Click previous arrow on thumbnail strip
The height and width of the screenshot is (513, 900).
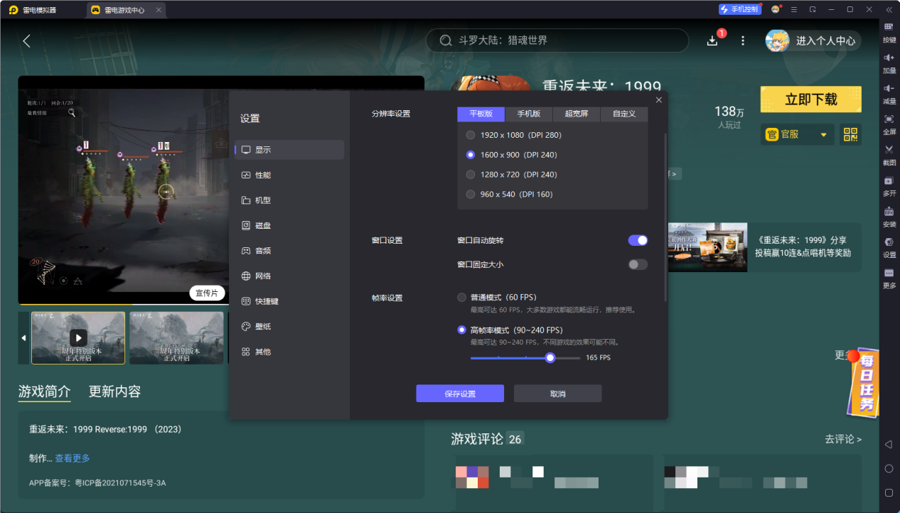[x=23, y=337]
